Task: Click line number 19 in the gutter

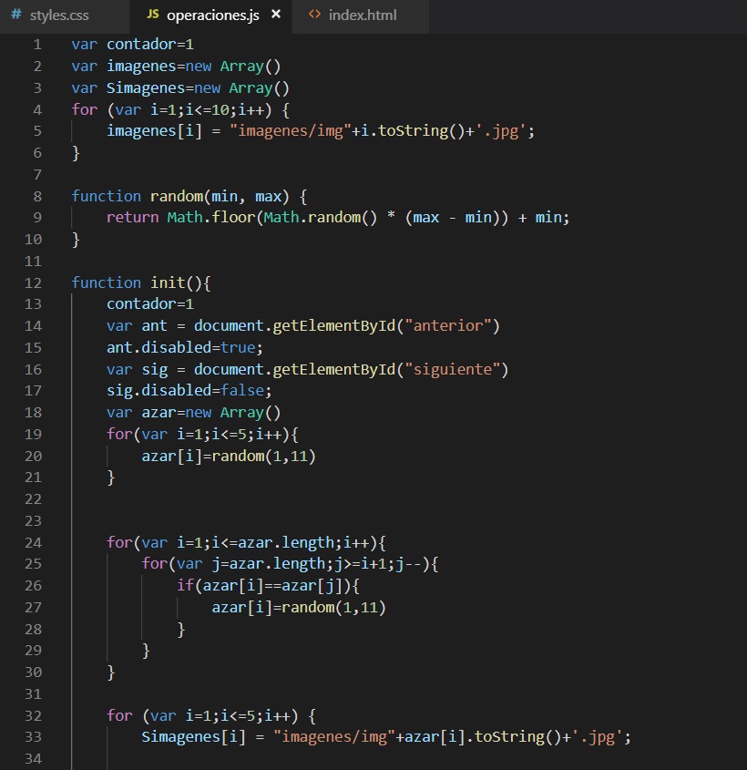Action: (33, 434)
